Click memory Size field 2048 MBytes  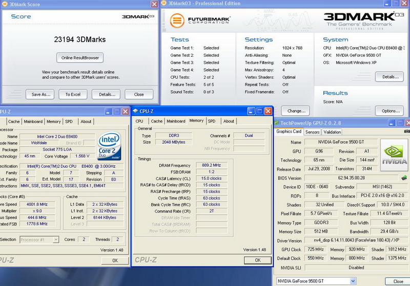click(x=174, y=142)
